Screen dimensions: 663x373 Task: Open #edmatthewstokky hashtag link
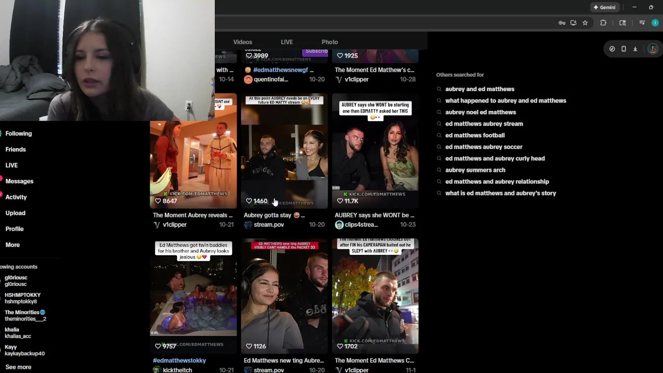coord(179,360)
